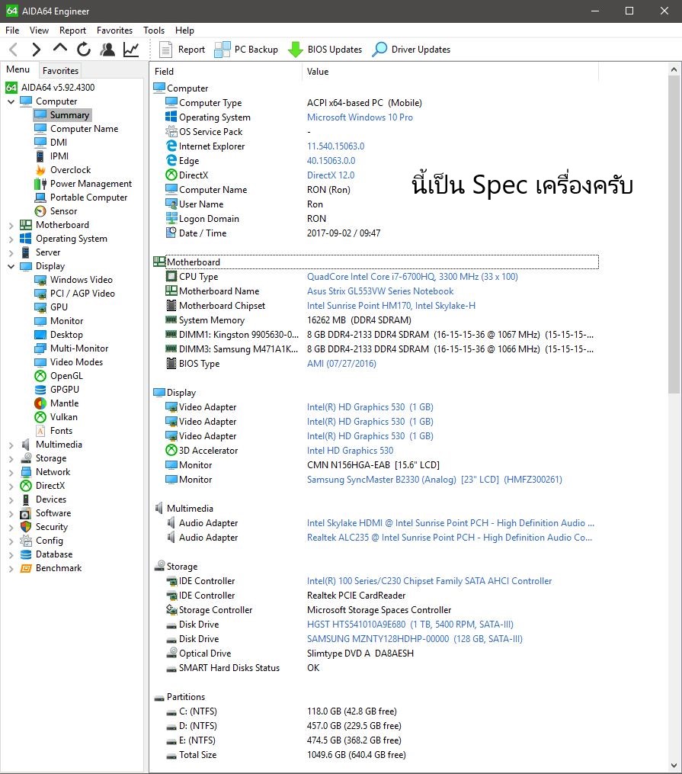The height and width of the screenshot is (774, 682).
Task: Open HGST HTS541010A9E680 disk link
Action: pyautogui.click(x=410, y=625)
